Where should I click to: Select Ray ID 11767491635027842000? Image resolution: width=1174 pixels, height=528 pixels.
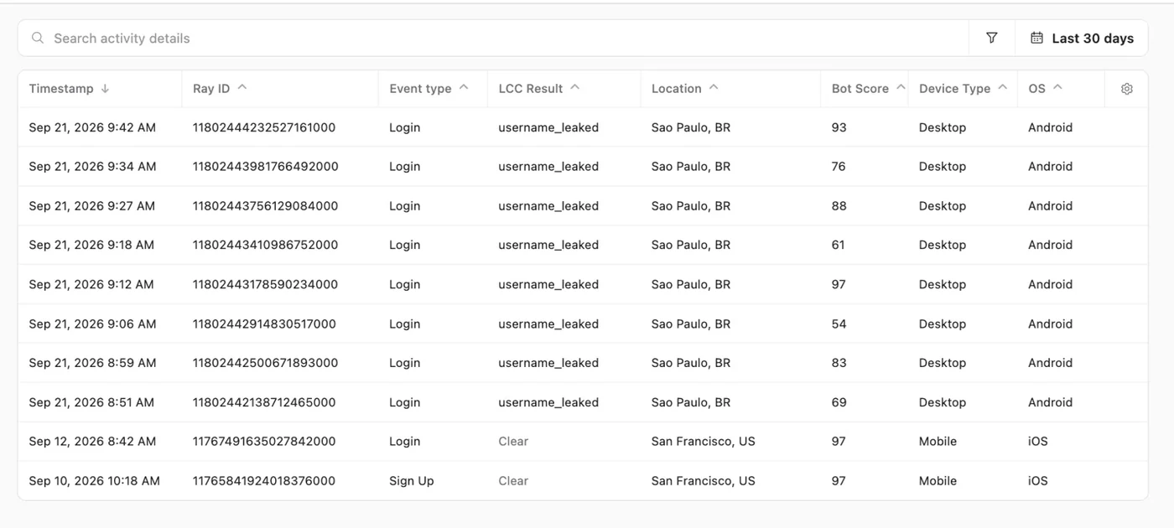click(264, 442)
